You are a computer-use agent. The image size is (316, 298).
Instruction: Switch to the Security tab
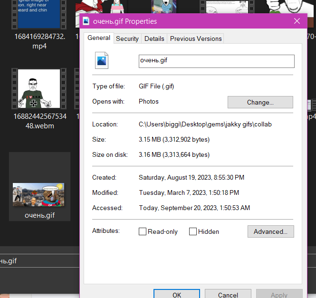(127, 38)
